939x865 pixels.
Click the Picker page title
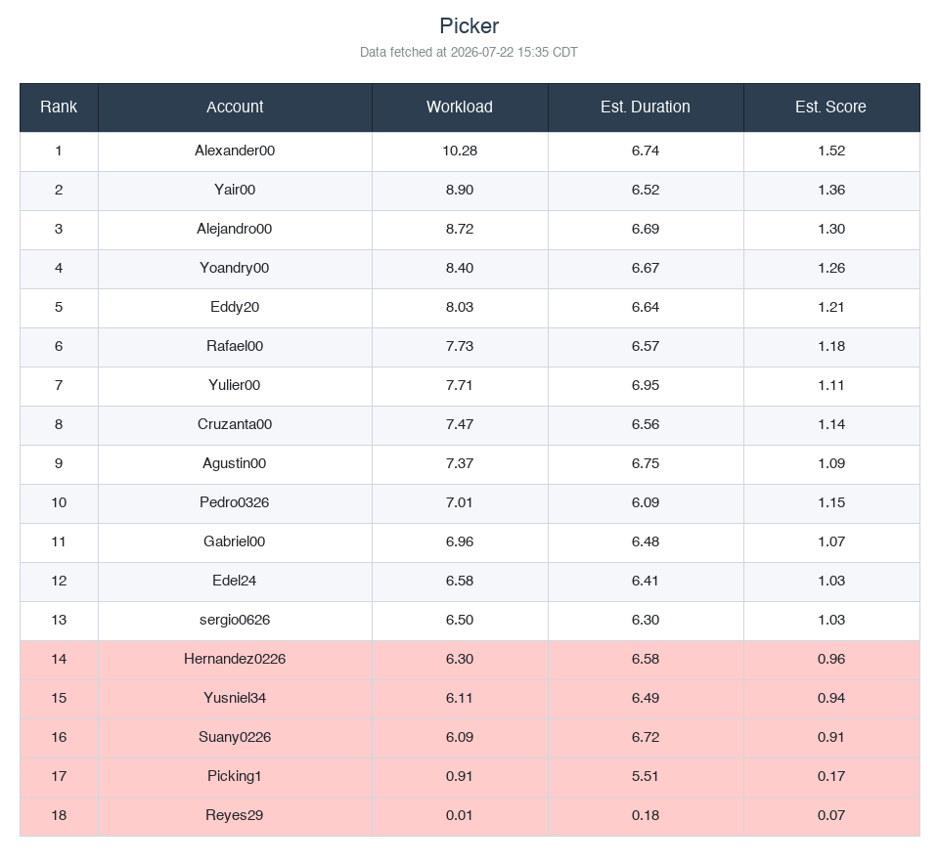coord(469,25)
